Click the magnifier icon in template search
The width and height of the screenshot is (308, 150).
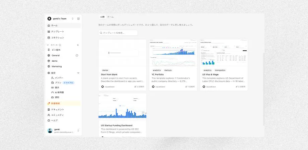101,33
